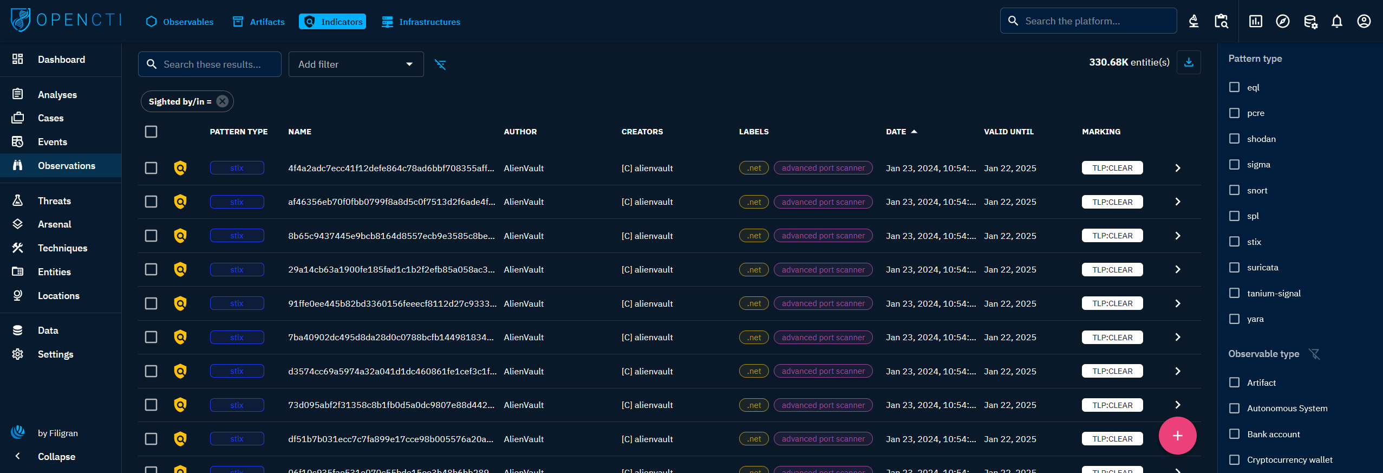Image resolution: width=1383 pixels, height=473 pixels.
Task: Sort the table by the Date column
Action: [896, 132]
